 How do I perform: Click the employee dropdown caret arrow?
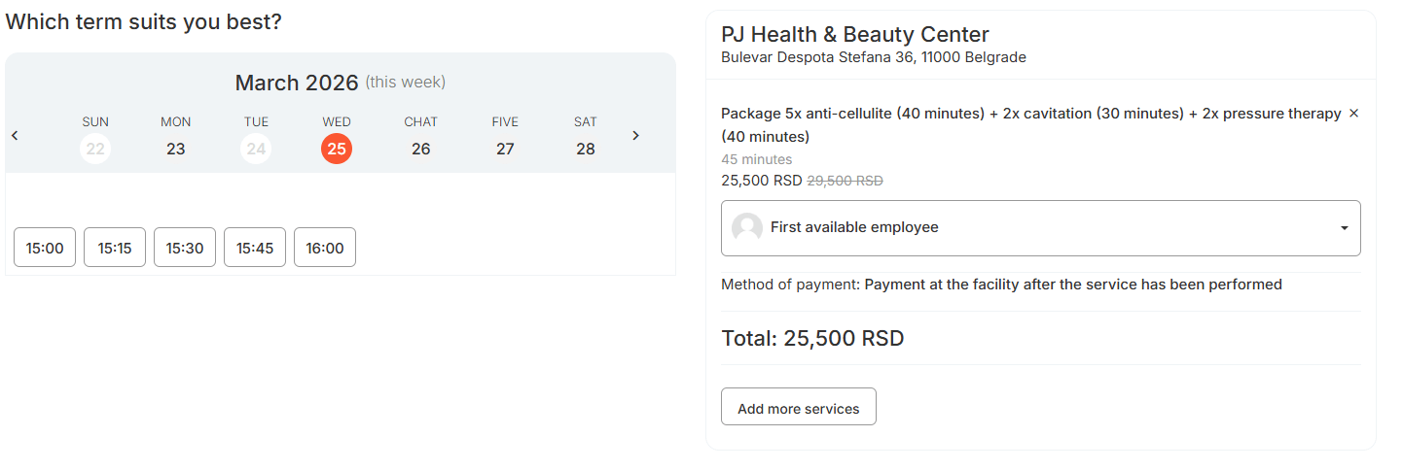click(x=1344, y=228)
